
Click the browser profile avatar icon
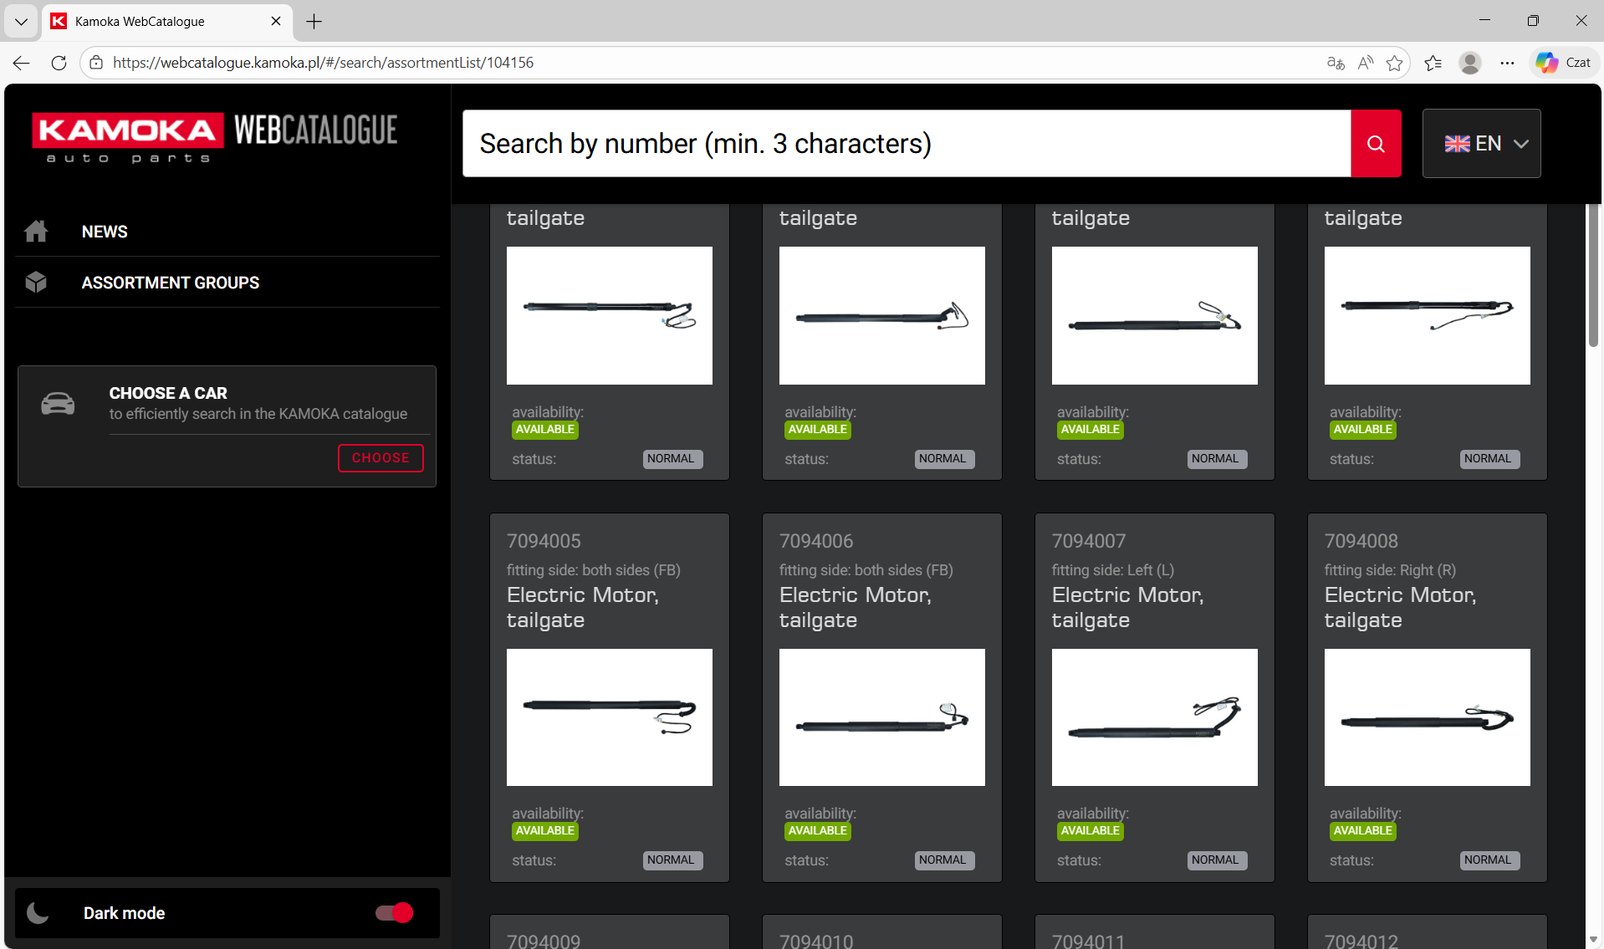[x=1469, y=63]
